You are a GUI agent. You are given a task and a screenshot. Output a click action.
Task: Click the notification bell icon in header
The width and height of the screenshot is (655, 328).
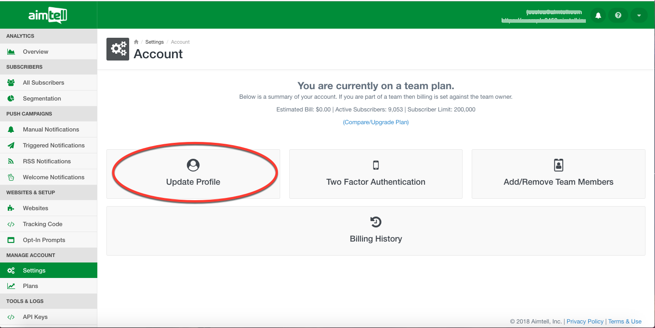click(598, 15)
